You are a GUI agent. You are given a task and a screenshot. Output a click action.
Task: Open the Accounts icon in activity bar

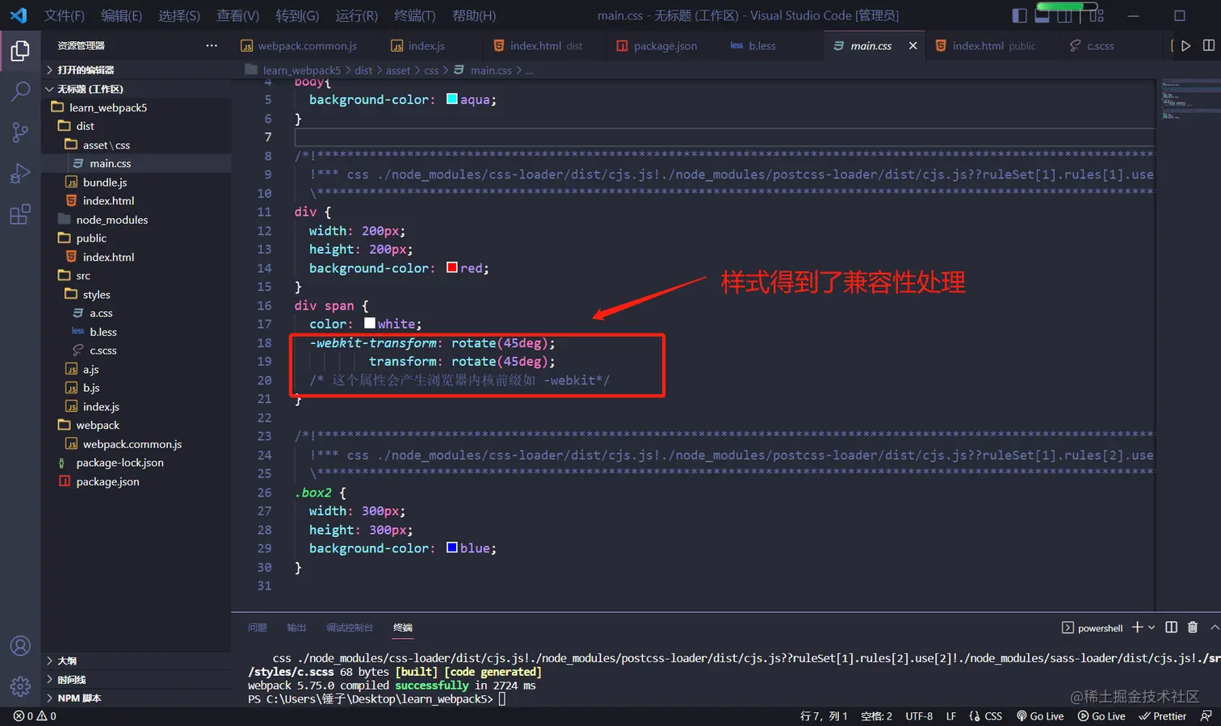20,646
